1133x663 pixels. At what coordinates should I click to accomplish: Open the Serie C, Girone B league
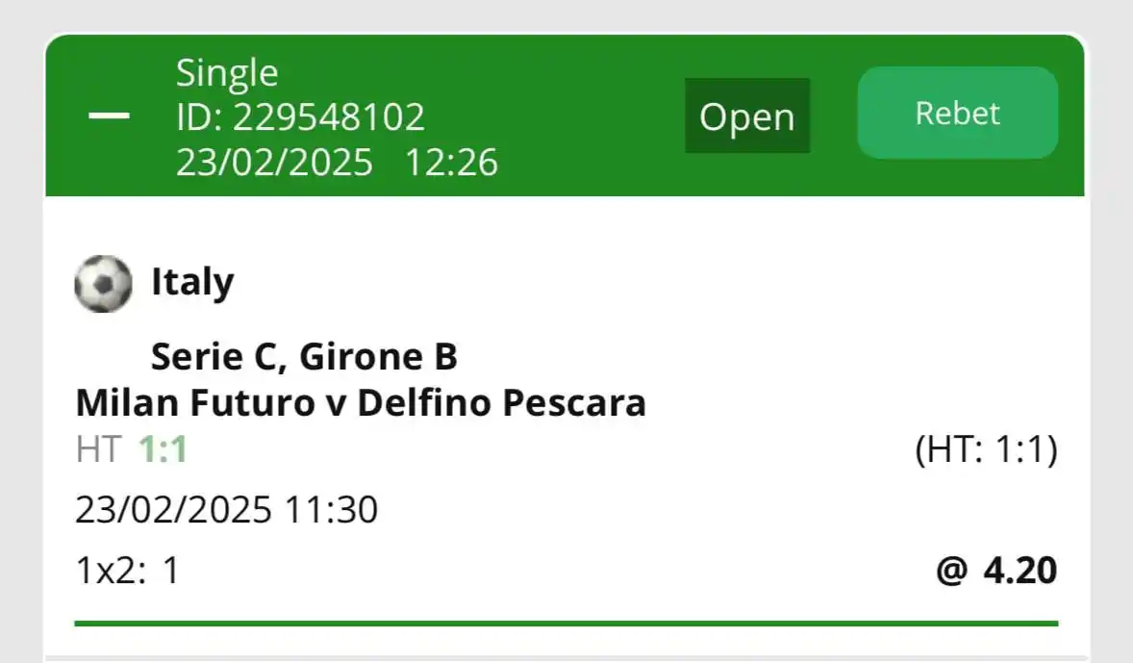[x=306, y=355]
